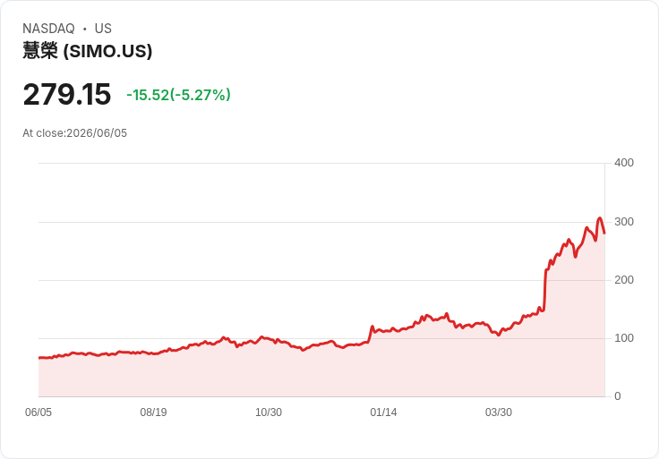Click the 03/30 x-axis date label

[499, 412]
